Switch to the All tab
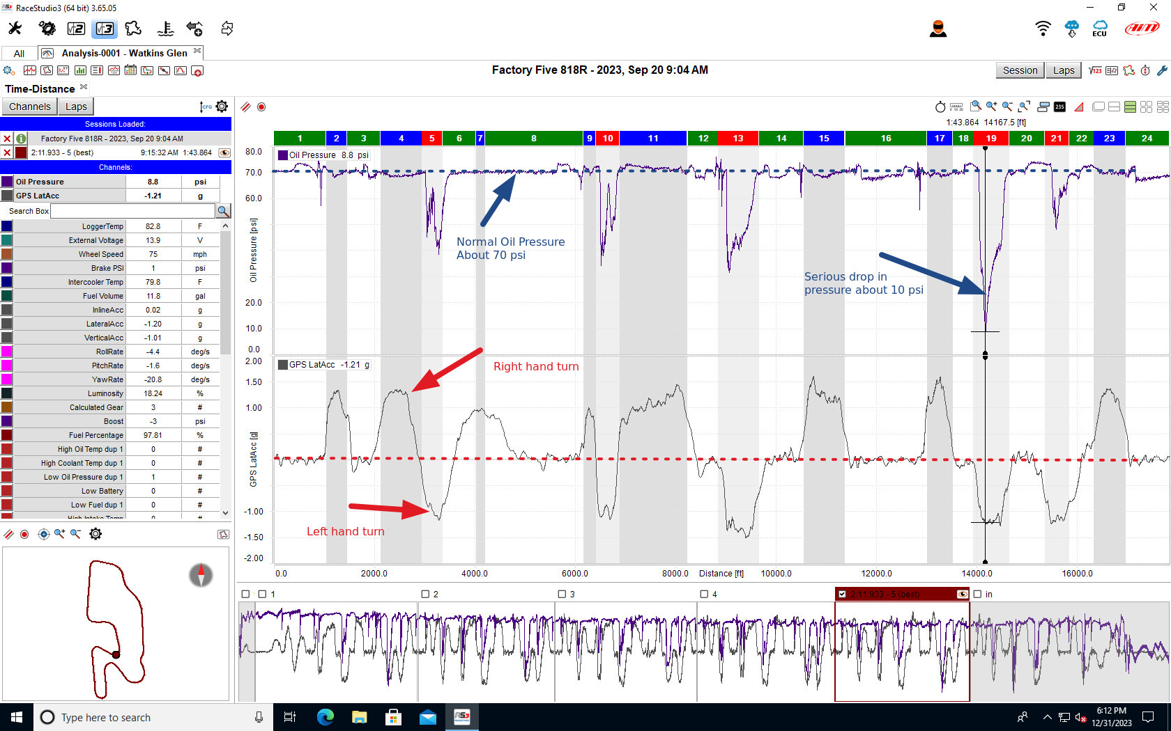Image resolution: width=1171 pixels, height=731 pixels. [19, 54]
